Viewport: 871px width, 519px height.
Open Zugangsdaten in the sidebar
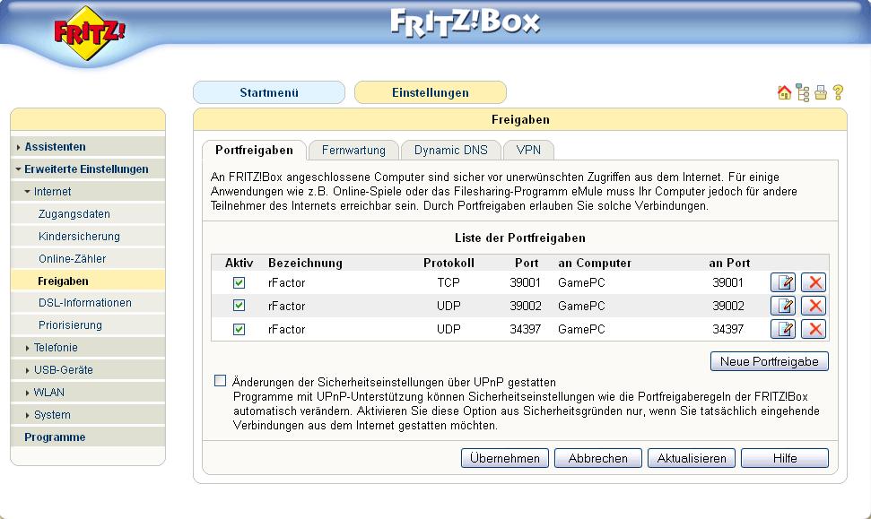tap(88, 213)
